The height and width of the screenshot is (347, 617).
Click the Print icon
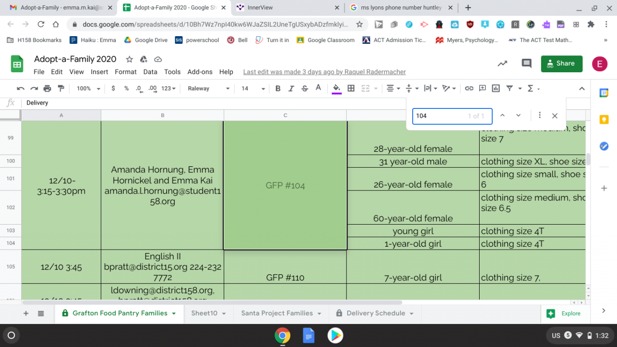[47, 88]
